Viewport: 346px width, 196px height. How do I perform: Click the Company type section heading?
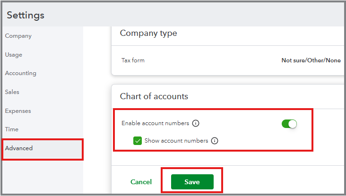coord(148,33)
